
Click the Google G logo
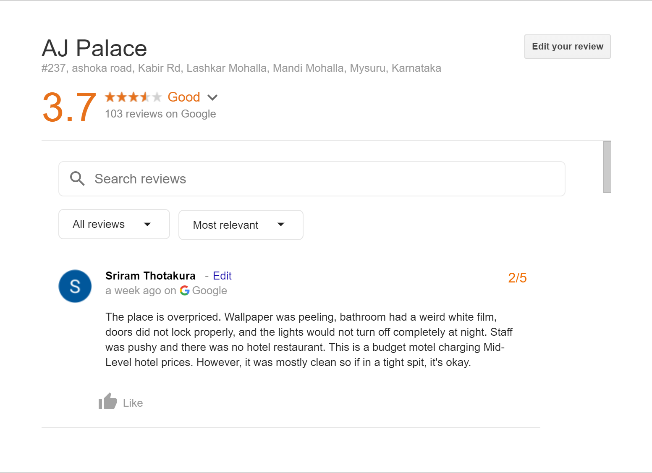click(185, 290)
